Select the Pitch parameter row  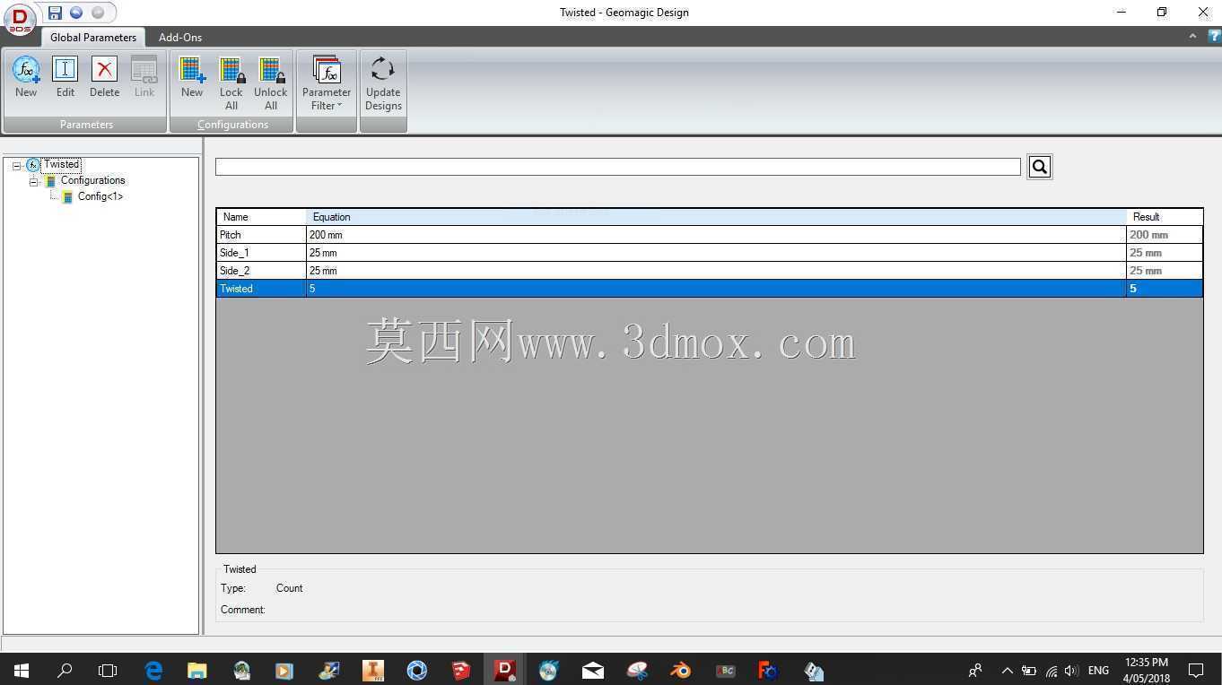(x=710, y=235)
